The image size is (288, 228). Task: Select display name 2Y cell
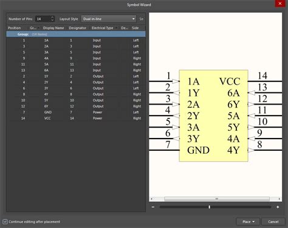46,82
